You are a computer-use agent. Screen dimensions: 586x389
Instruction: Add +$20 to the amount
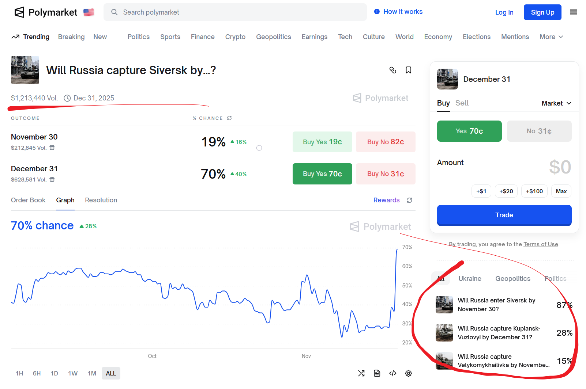(506, 191)
